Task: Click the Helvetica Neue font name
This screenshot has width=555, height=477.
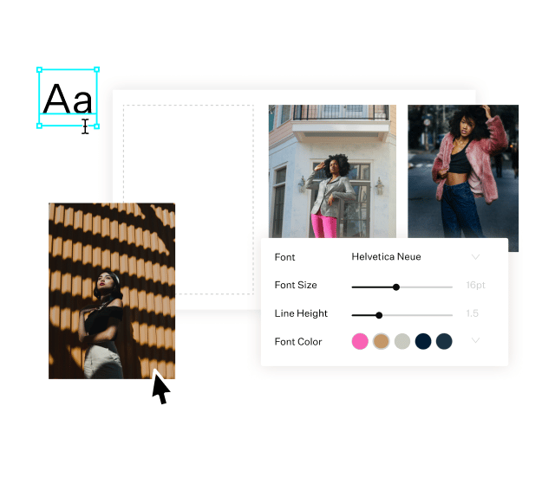Action: [386, 256]
